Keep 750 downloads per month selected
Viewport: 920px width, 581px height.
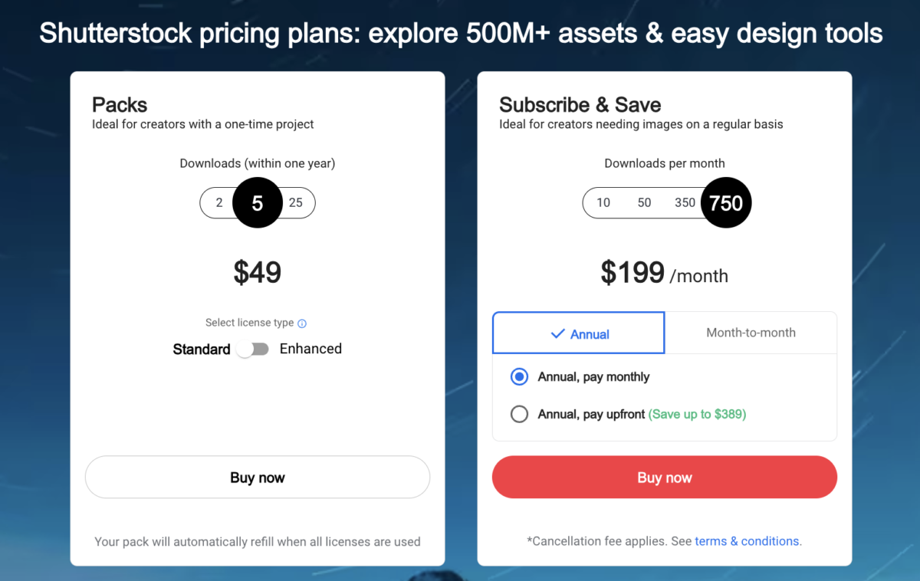[726, 202]
